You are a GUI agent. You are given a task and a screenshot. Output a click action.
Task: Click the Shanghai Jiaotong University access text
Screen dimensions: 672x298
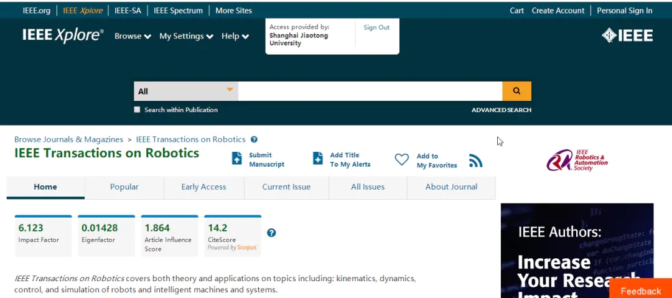click(299, 39)
